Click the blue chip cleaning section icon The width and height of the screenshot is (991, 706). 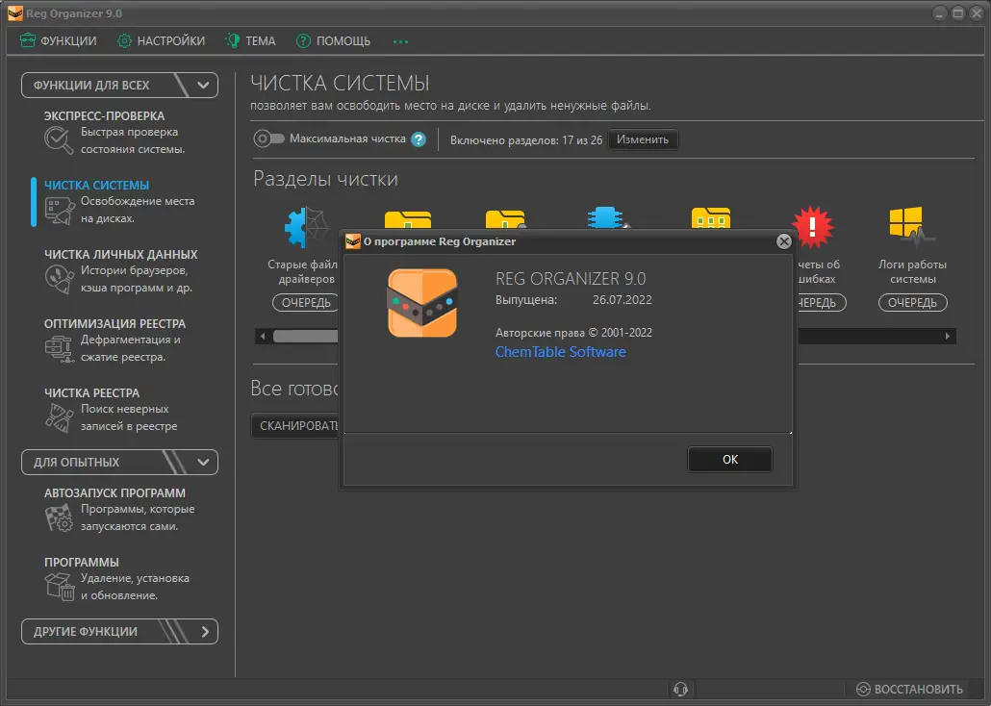click(x=607, y=218)
